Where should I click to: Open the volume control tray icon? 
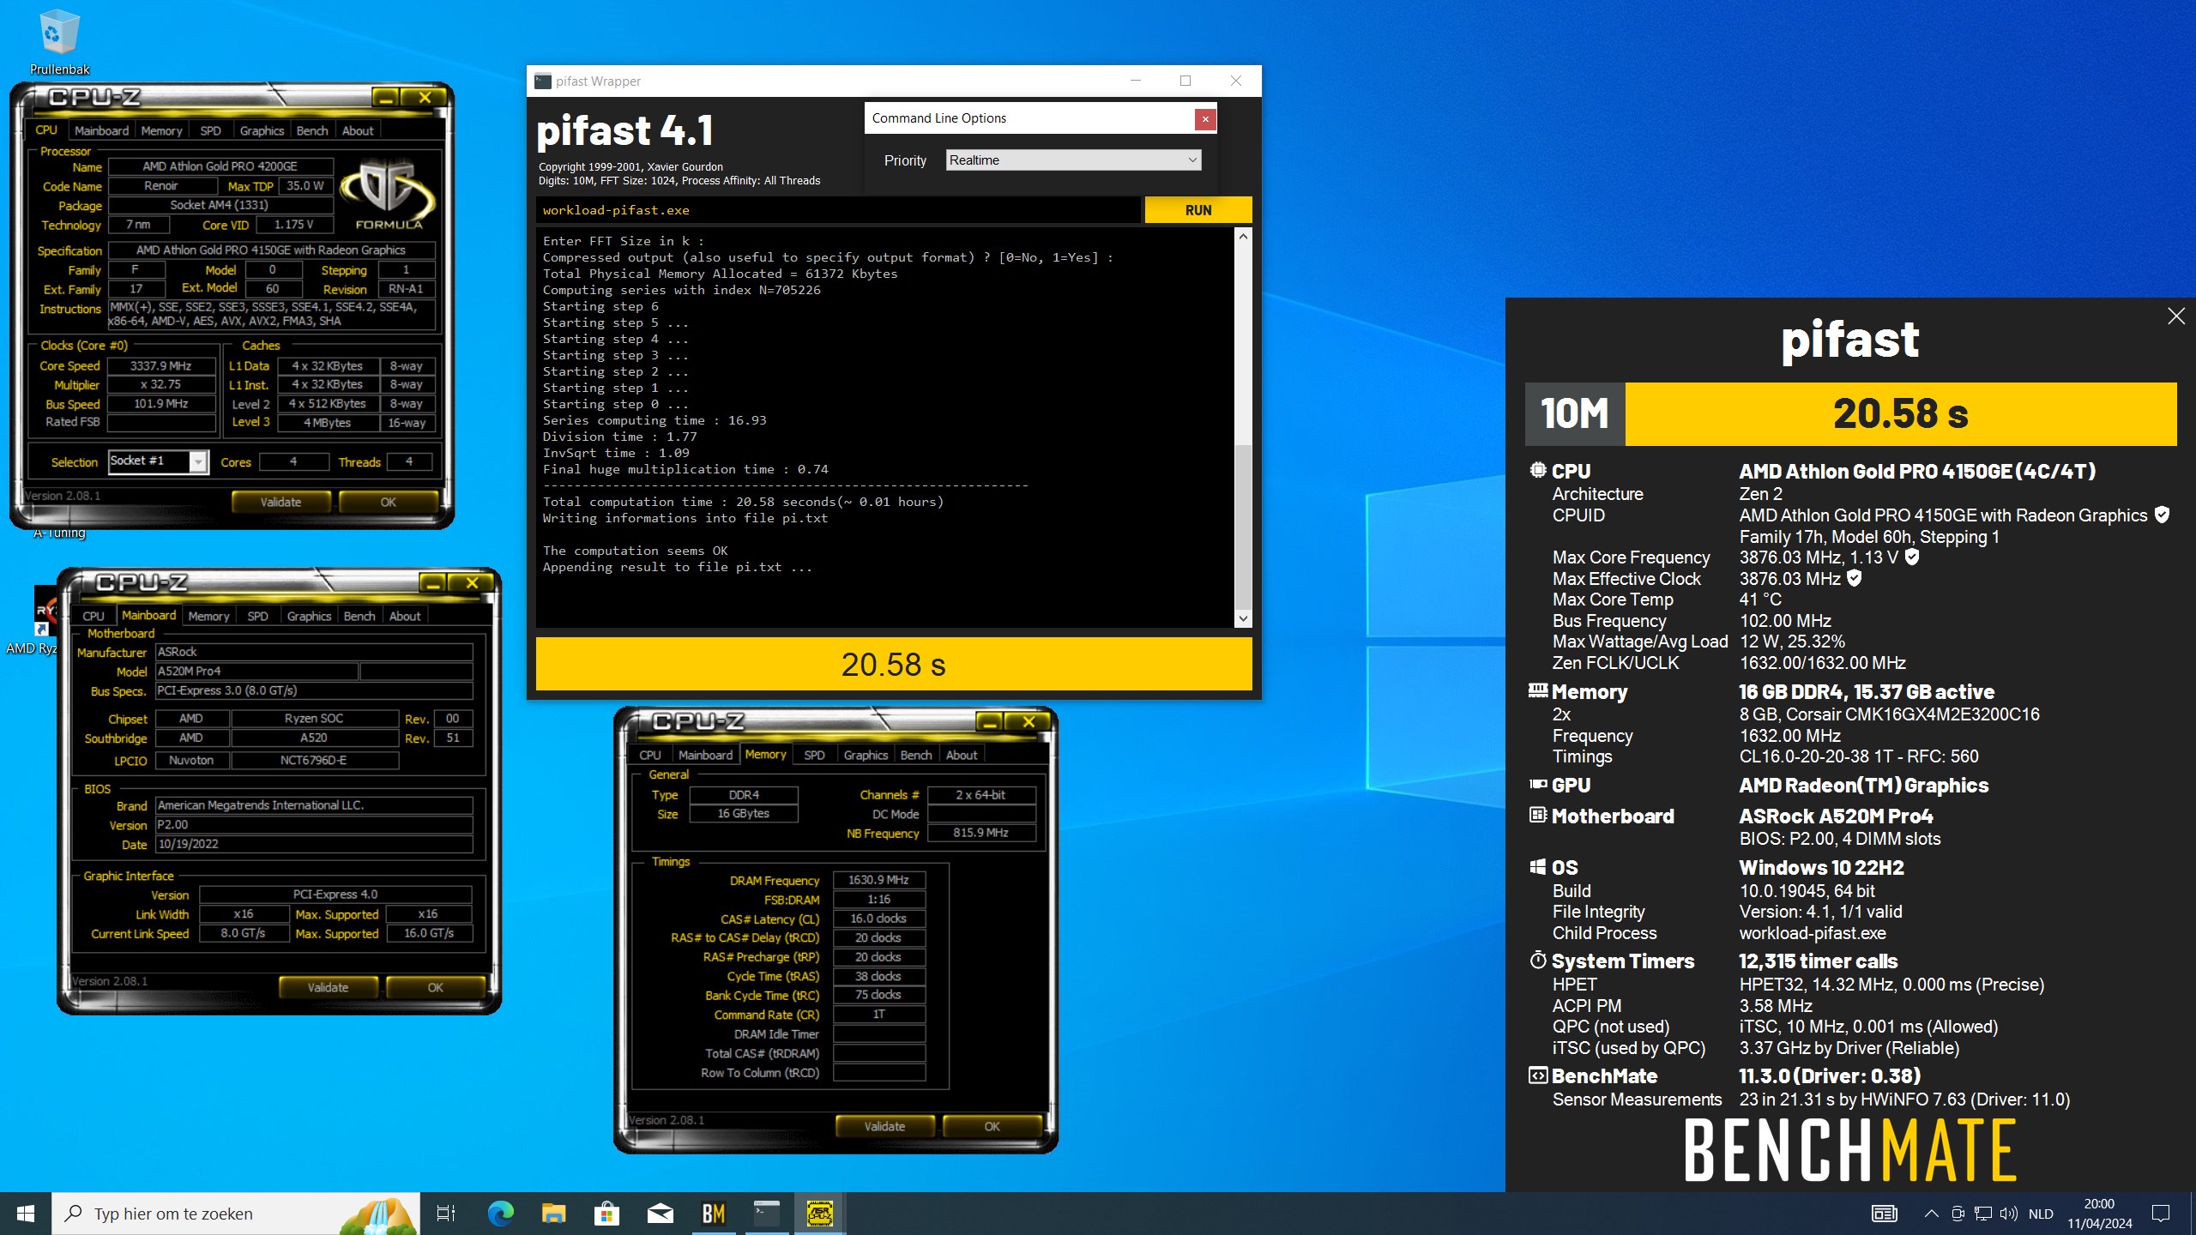pyautogui.click(x=2009, y=1214)
